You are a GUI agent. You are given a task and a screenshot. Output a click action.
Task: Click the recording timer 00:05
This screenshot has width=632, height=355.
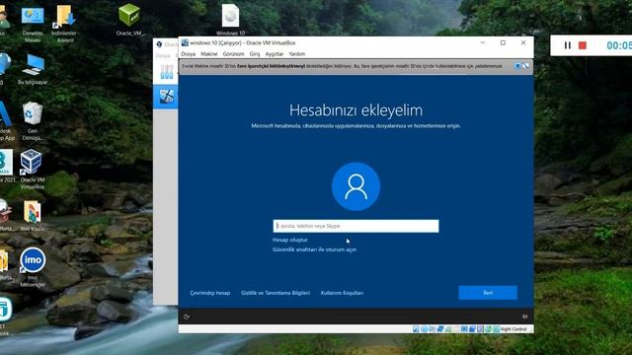(x=619, y=45)
